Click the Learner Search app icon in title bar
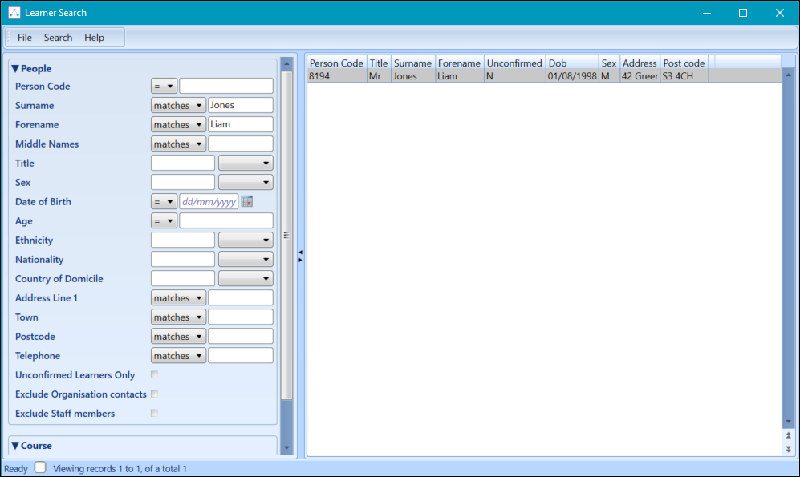 click(14, 13)
